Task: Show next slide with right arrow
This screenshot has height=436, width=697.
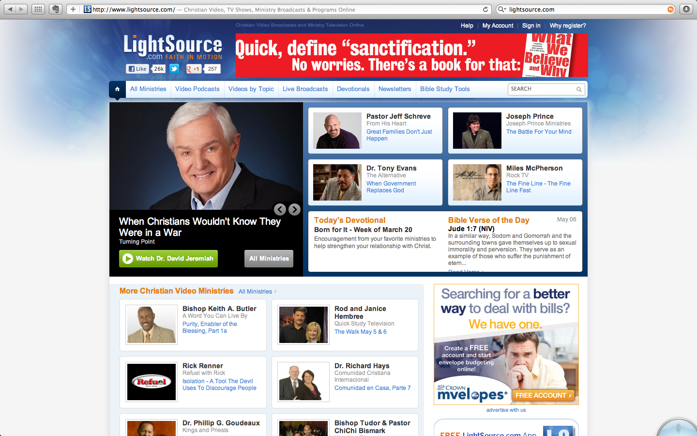Action: pyautogui.click(x=294, y=209)
